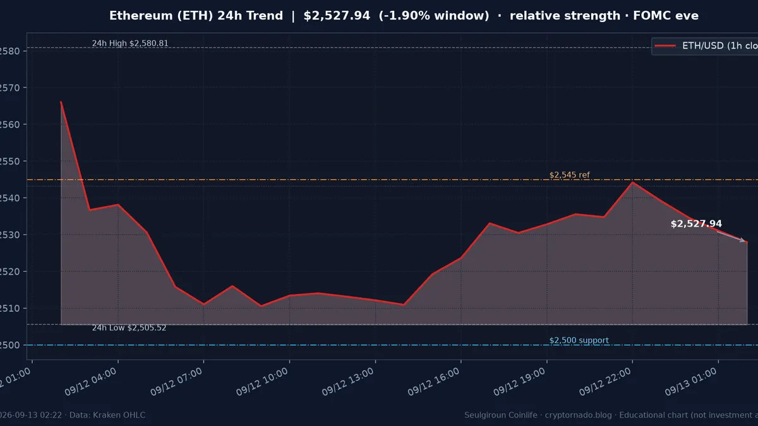Image resolution: width=758 pixels, height=426 pixels.
Task: Select the 24h High $2,580.81 label
Action: (130, 44)
